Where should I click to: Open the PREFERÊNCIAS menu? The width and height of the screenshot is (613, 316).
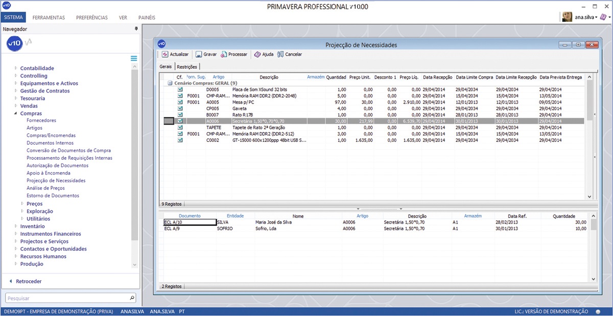pyautogui.click(x=92, y=17)
